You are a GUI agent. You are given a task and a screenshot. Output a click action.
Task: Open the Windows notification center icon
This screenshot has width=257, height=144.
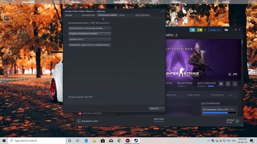[252, 140]
